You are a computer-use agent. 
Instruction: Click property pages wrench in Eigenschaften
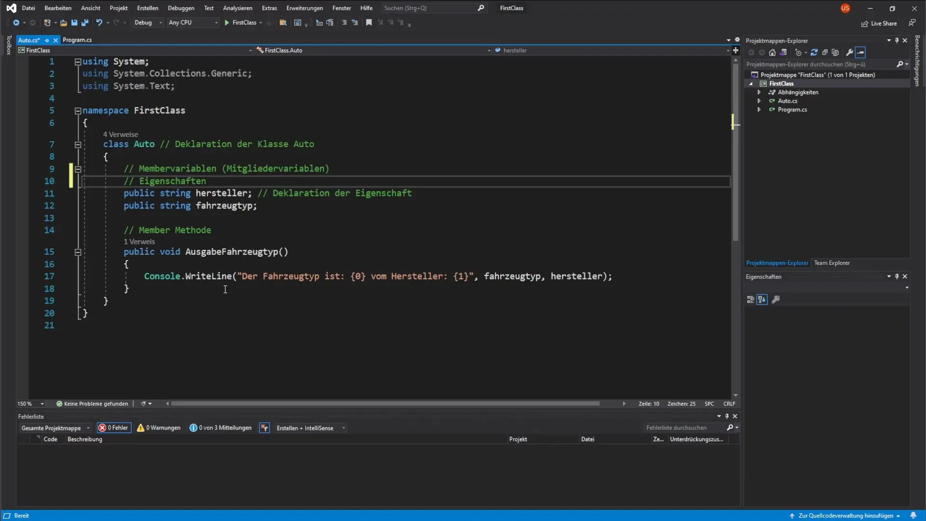(776, 300)
